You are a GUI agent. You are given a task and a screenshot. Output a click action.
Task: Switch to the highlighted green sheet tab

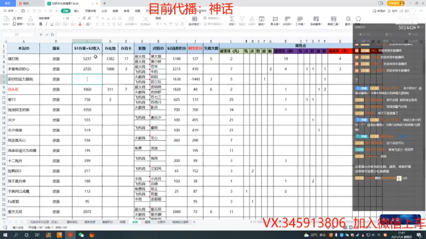click(x=135, y=222)
